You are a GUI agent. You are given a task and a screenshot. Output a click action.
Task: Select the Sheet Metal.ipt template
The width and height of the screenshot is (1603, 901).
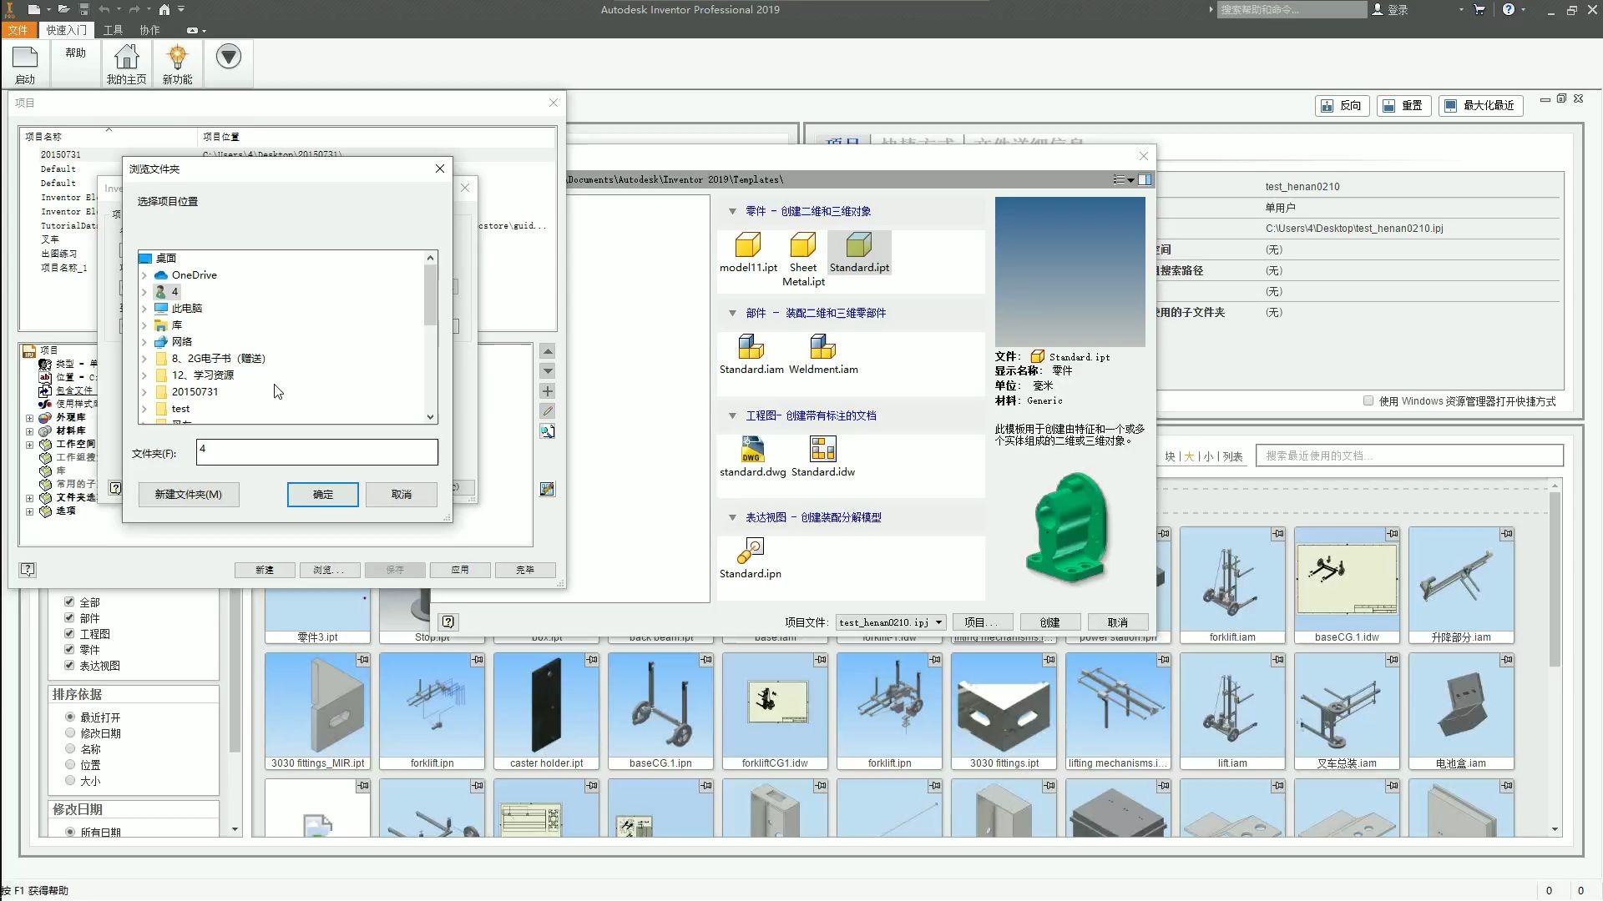(x=803, y=259)
